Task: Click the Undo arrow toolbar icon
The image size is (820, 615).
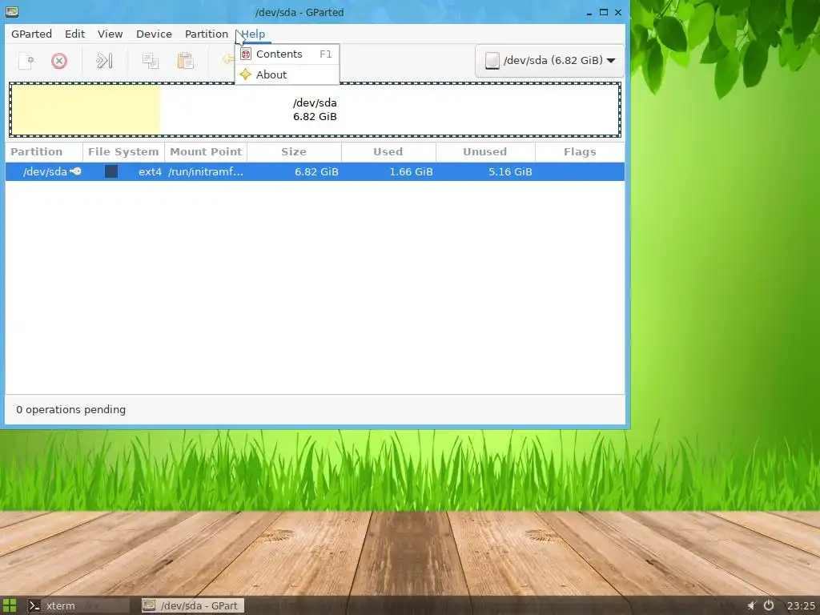Action: pos(228,59)
